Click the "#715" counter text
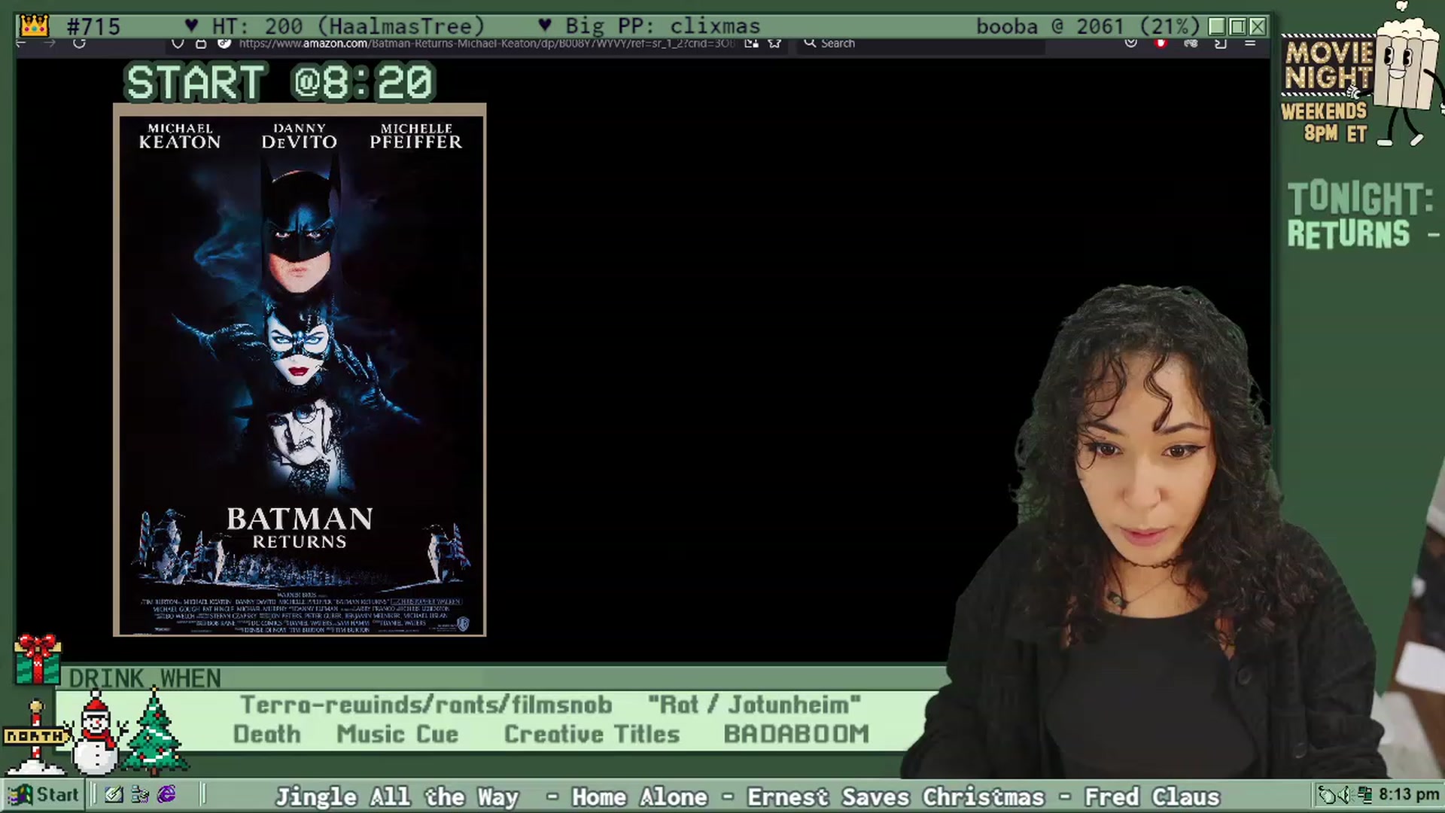The image size is (1445, 813). [93, 27]
